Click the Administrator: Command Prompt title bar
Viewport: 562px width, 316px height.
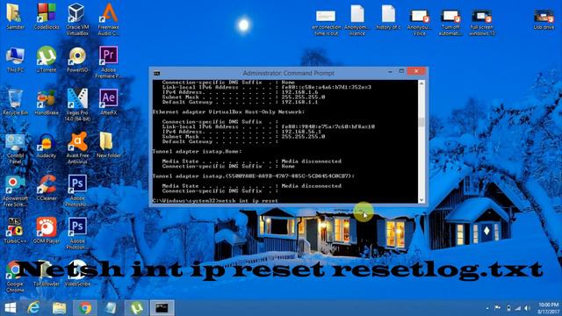288,73
